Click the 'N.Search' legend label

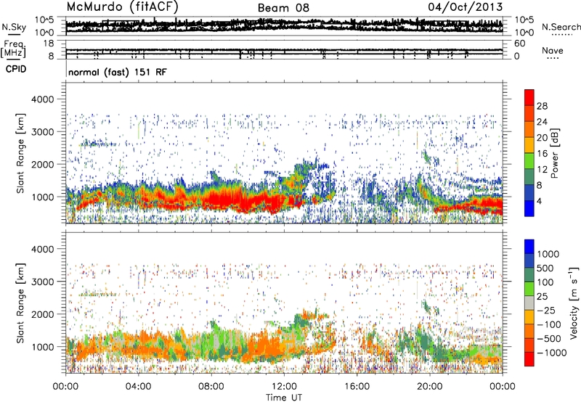[561, 27]
